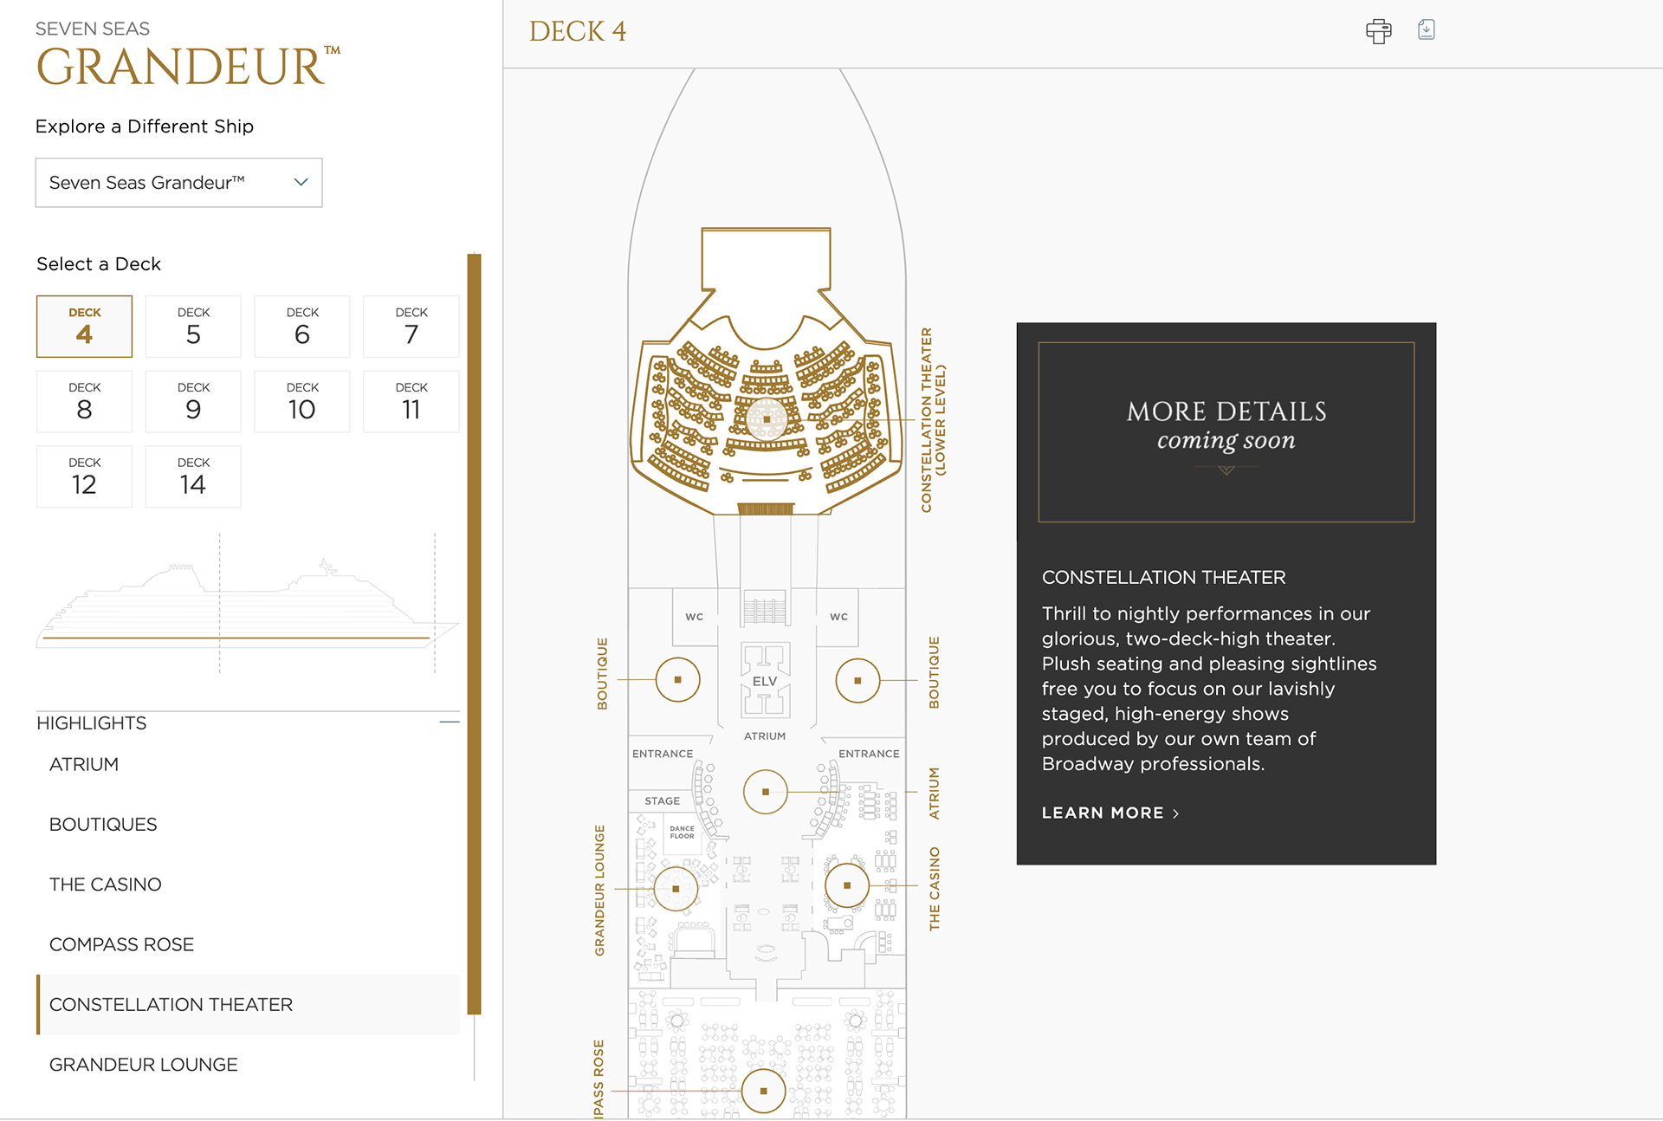Screen dimensions: 1663x1121
Task: Switch to Deck 11
Action: click(x=411, y=402)
